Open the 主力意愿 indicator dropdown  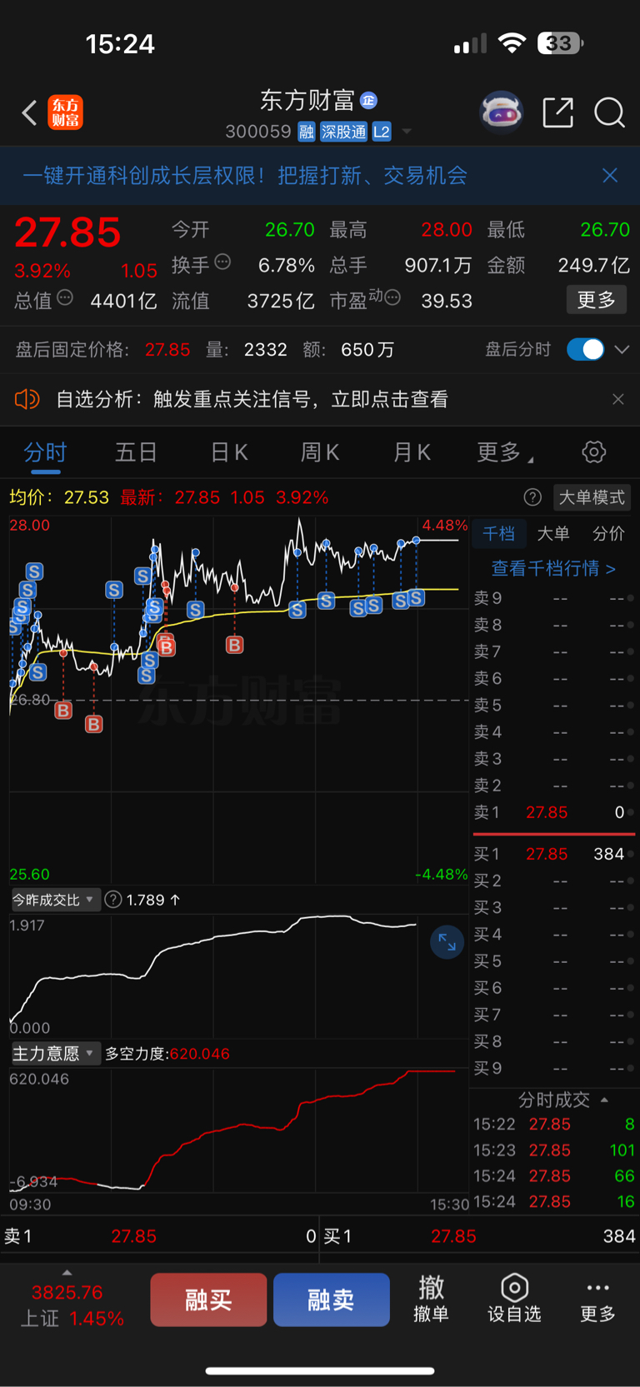[55, 1054]
